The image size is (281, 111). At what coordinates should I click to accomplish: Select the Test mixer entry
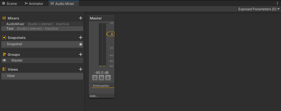tap(42, 29)
